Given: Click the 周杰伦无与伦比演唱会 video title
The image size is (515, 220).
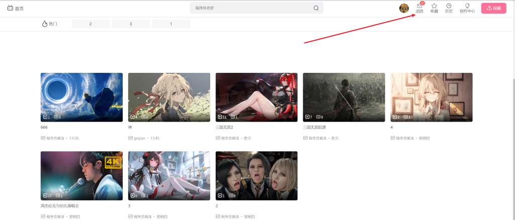Looking at the screenshot, I should (59, 206).
